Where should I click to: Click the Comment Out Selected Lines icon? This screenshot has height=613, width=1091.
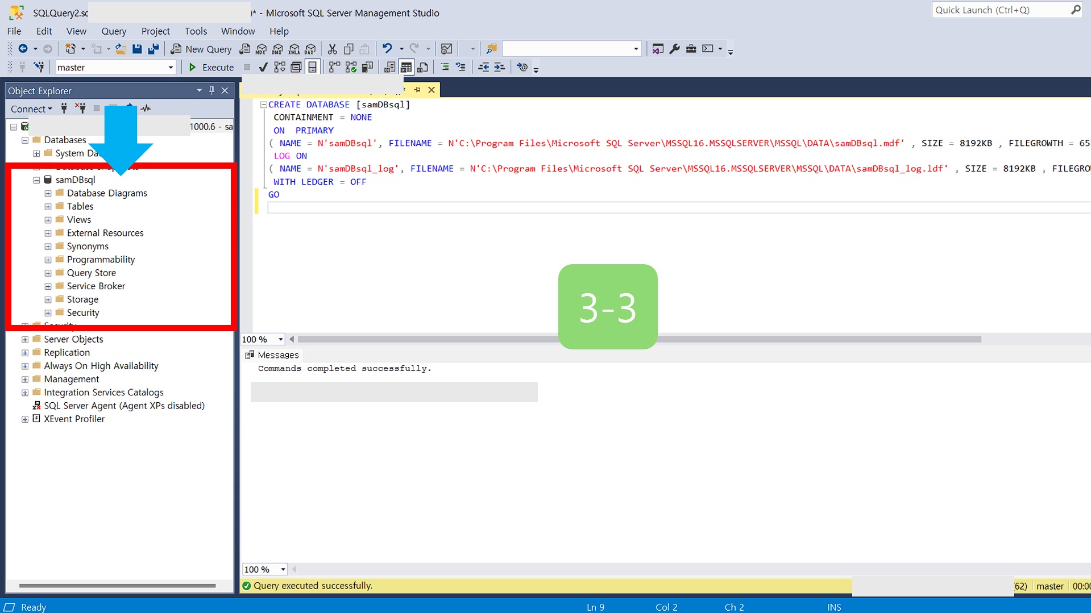(x=445, y=67)
